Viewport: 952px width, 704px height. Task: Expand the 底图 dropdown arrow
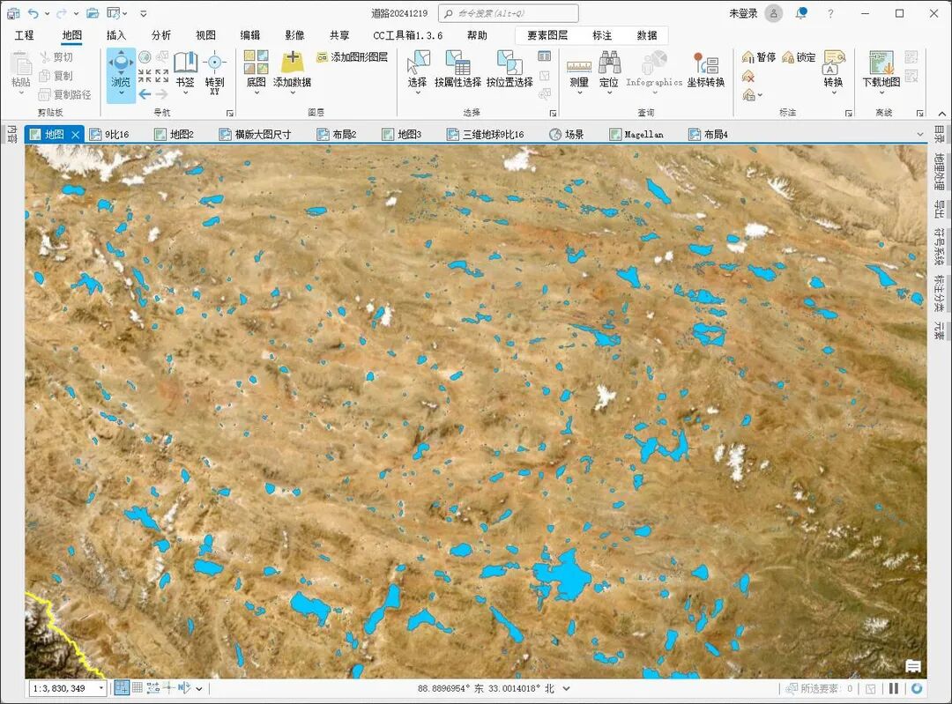257,93
